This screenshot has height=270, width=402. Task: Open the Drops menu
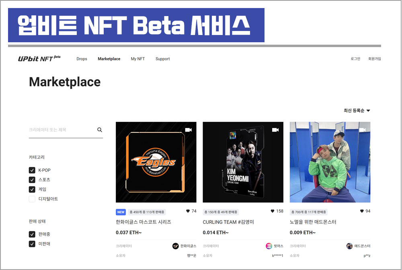click(82, 59)
